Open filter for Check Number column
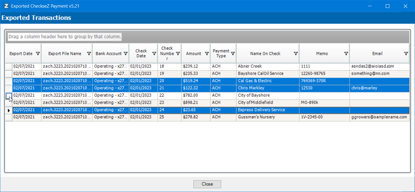 click(x=178, y=54)
